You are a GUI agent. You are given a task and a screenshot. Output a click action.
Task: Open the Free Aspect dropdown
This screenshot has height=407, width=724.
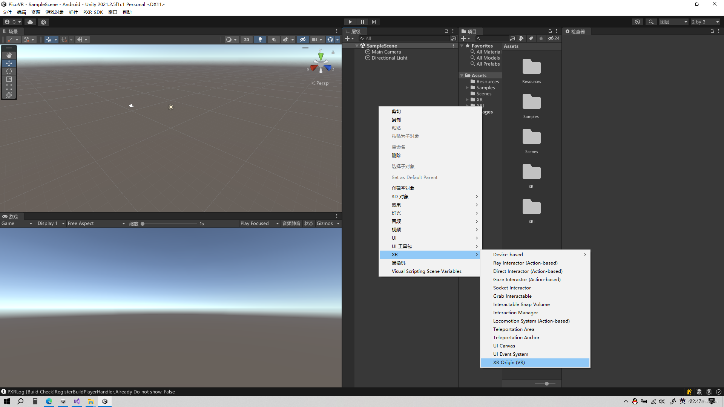(x=96, y=223)
